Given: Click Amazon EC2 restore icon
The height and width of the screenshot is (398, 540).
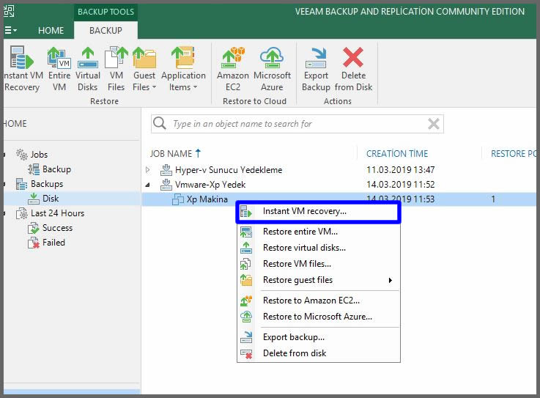Looking at the screenshot, I should click(x=233, y=57).
